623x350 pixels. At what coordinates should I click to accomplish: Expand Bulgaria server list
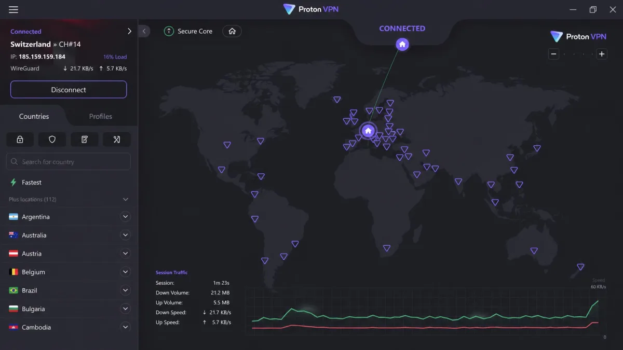pyautogui.click(x=125, y=309)
